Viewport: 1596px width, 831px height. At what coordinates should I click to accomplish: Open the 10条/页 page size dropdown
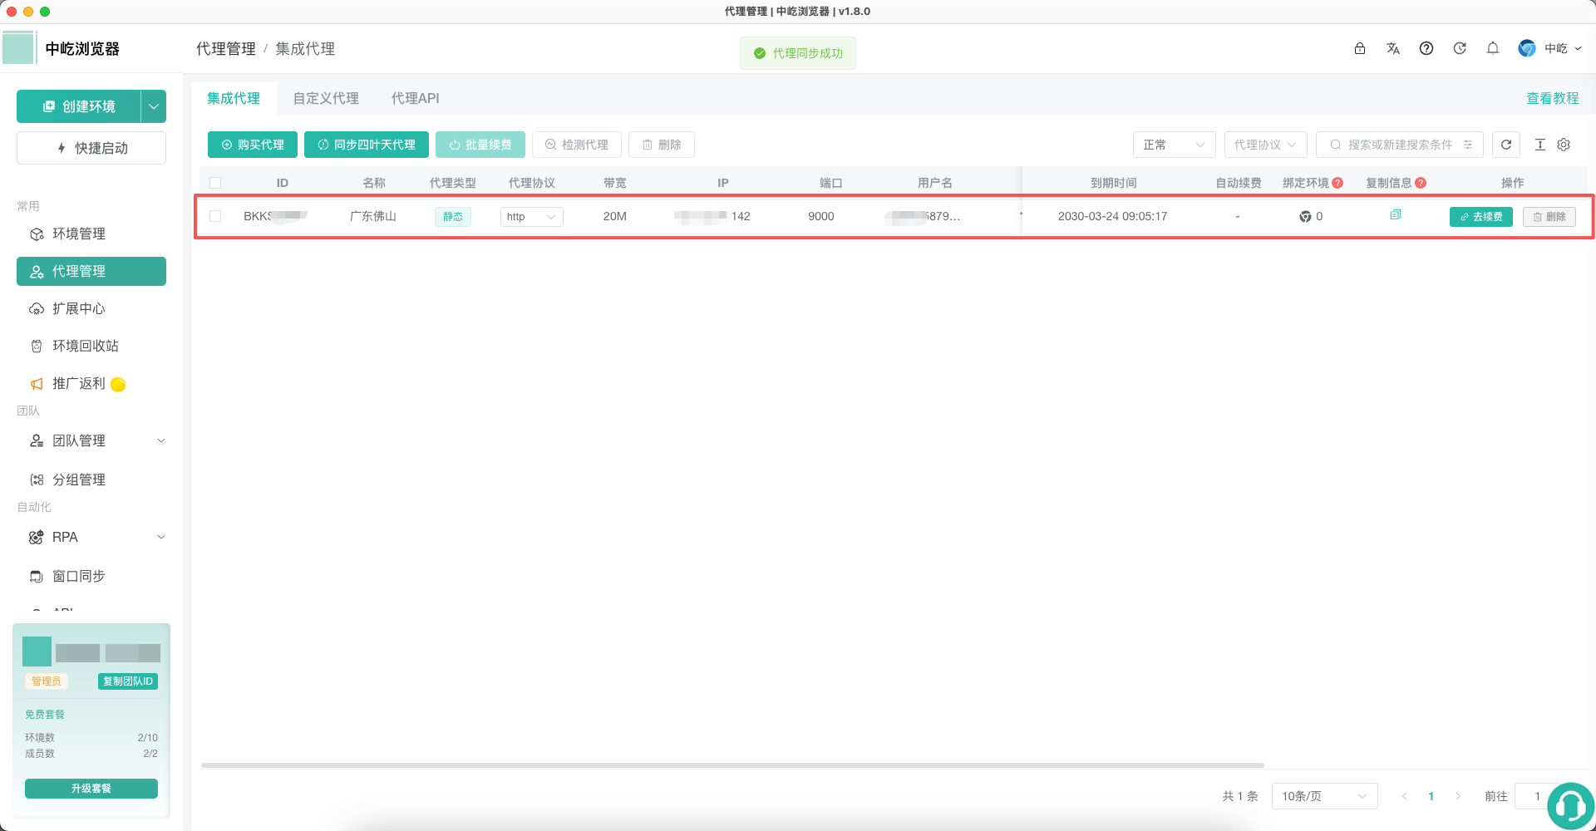click(x=1324, y=796)
